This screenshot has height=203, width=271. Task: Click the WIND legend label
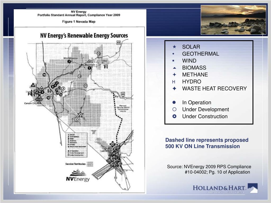[189, 61]
